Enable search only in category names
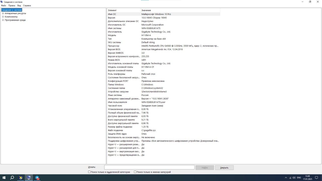322x181 pixels. [135, 172]
